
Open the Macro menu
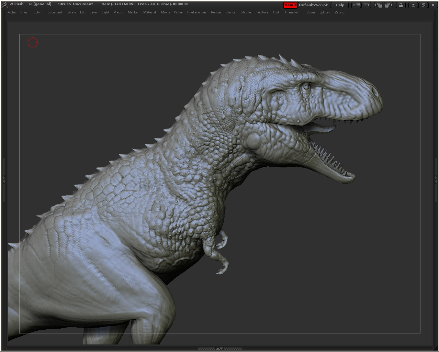pos(118,12)
